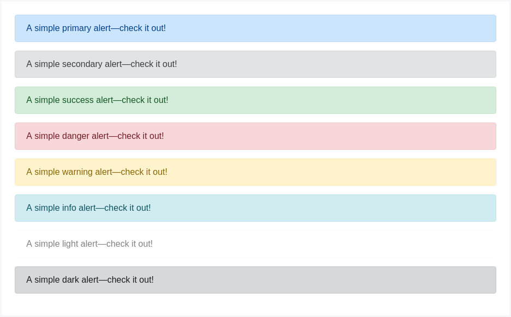Click the word "warning" in the yellow alert
The image size is (511, 317).
coord(77,172)
